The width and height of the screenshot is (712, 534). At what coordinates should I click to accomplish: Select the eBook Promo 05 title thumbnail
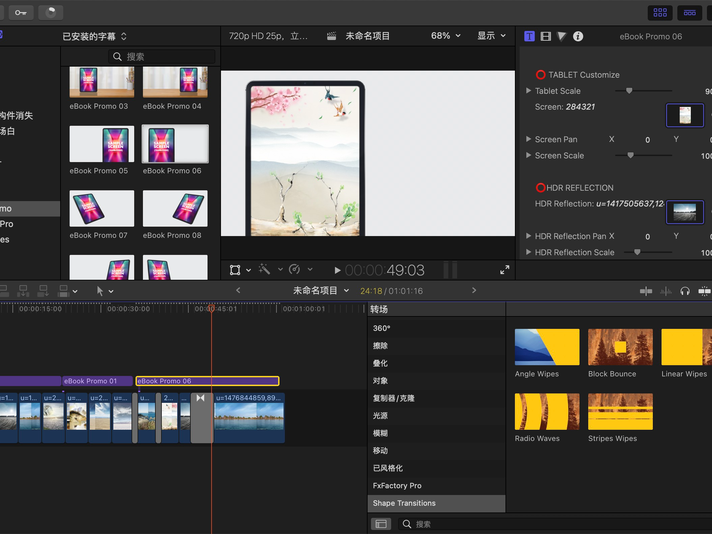coord(102,144)
